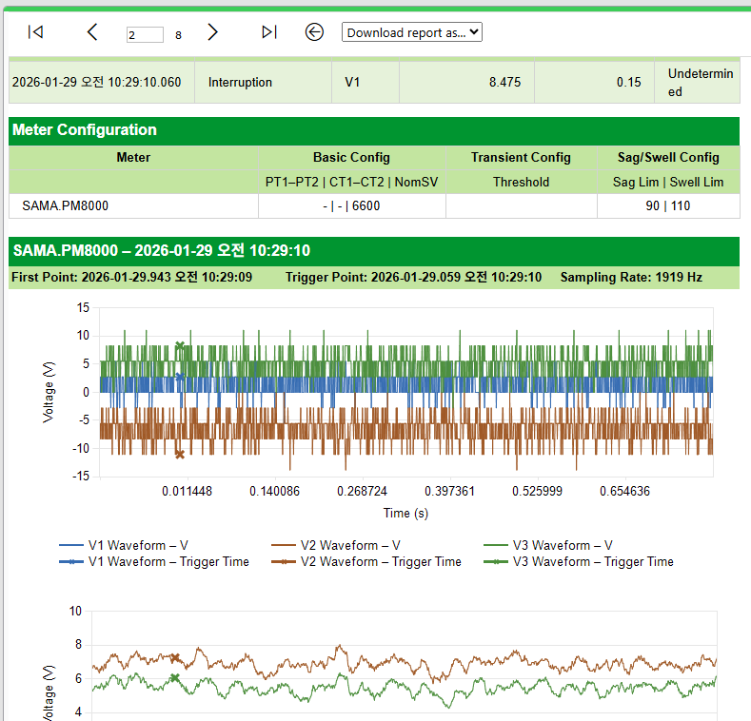The height and width of the screenshot is (721, 751).
Task: Click the V1 phase cell
Action: (366, 83)
